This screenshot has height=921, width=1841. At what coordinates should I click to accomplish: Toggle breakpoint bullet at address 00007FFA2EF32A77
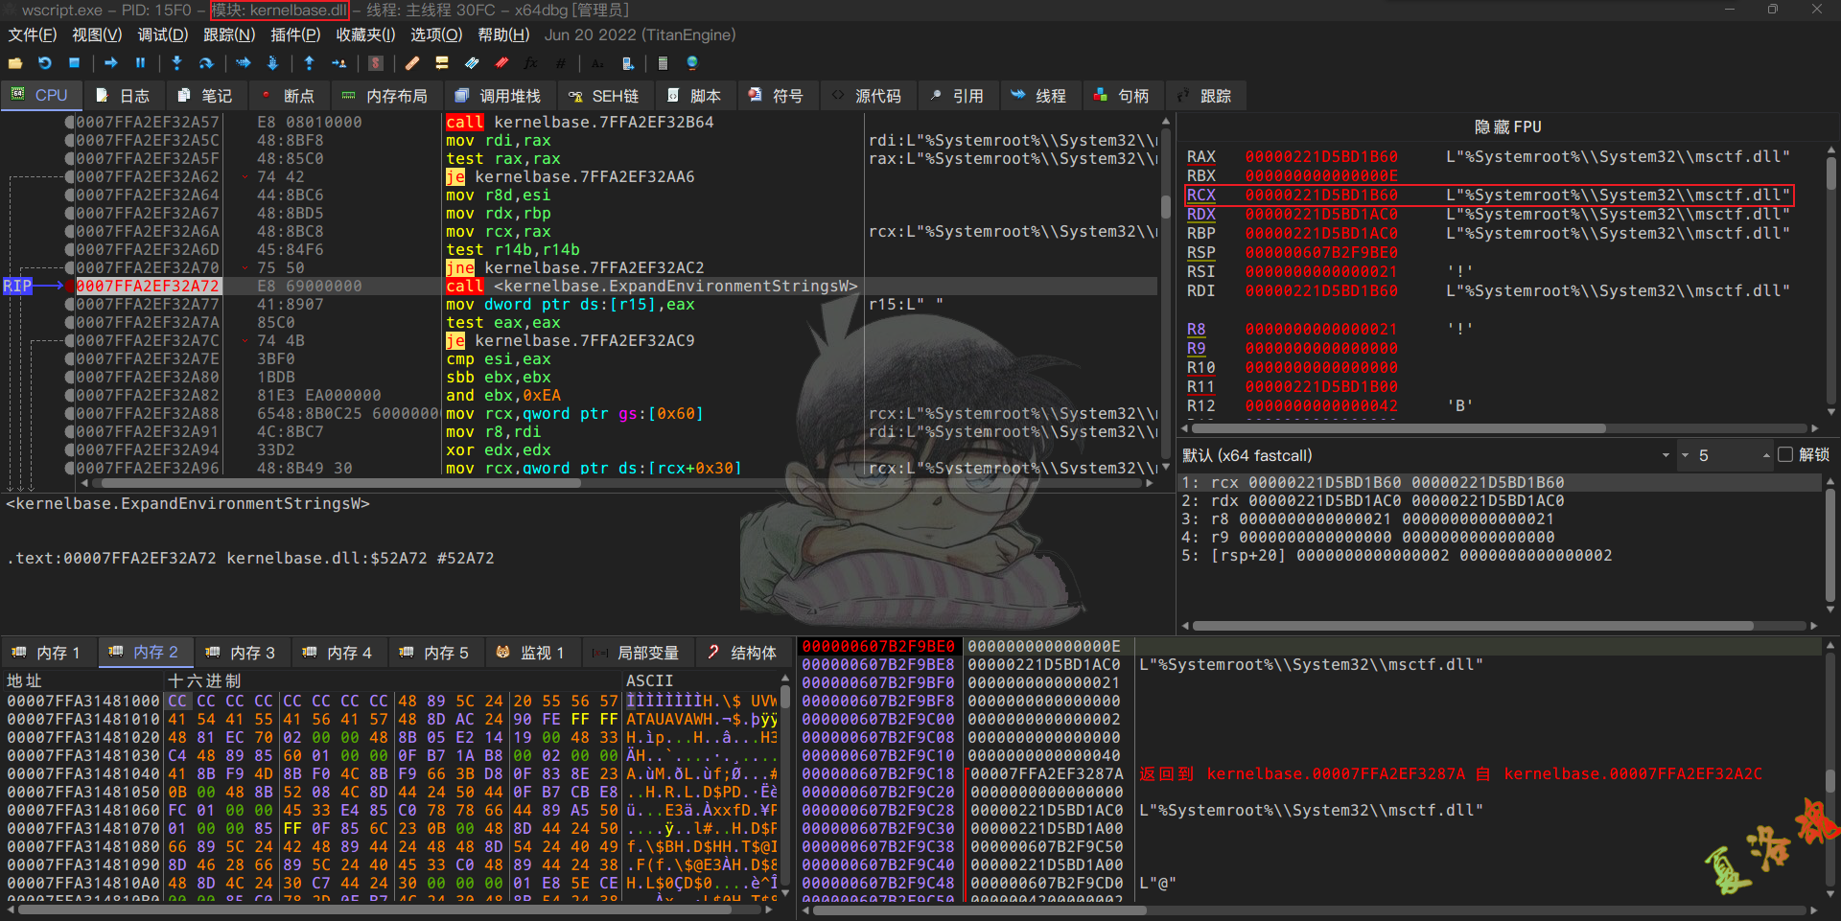tap(69, 305)
